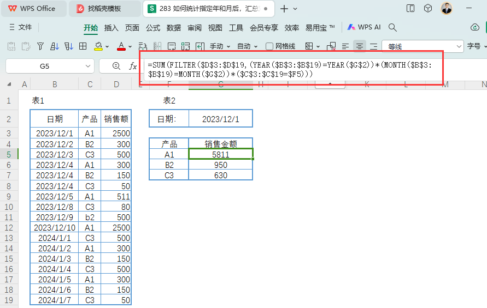Click the paste format brush icon
Viewport: 487px width, 308px height.
pos(26,46)
